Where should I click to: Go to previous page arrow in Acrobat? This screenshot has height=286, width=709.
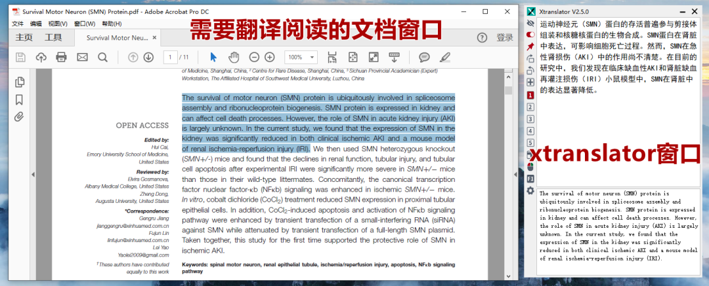pyautogui.click(x=133, y=58)
